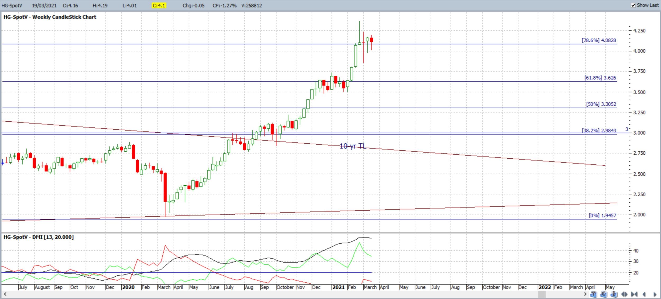The image size is (661, 299).
Task: Click the 2020 year label on time axis
Action: [x=128, y=287]
